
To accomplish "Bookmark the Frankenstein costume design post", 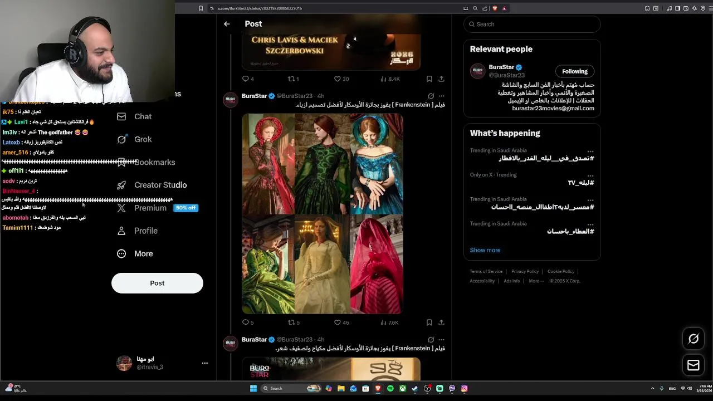I will (429, 322).
